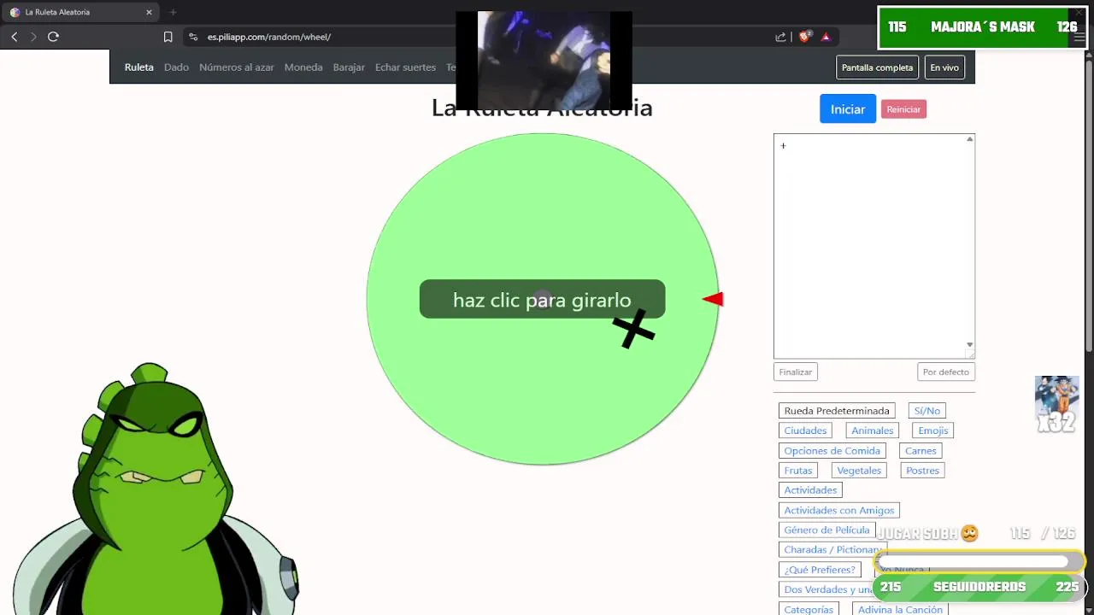
Task: Select the ¿Qué Prefieres? preset
Action: click(x=820, y=570)
